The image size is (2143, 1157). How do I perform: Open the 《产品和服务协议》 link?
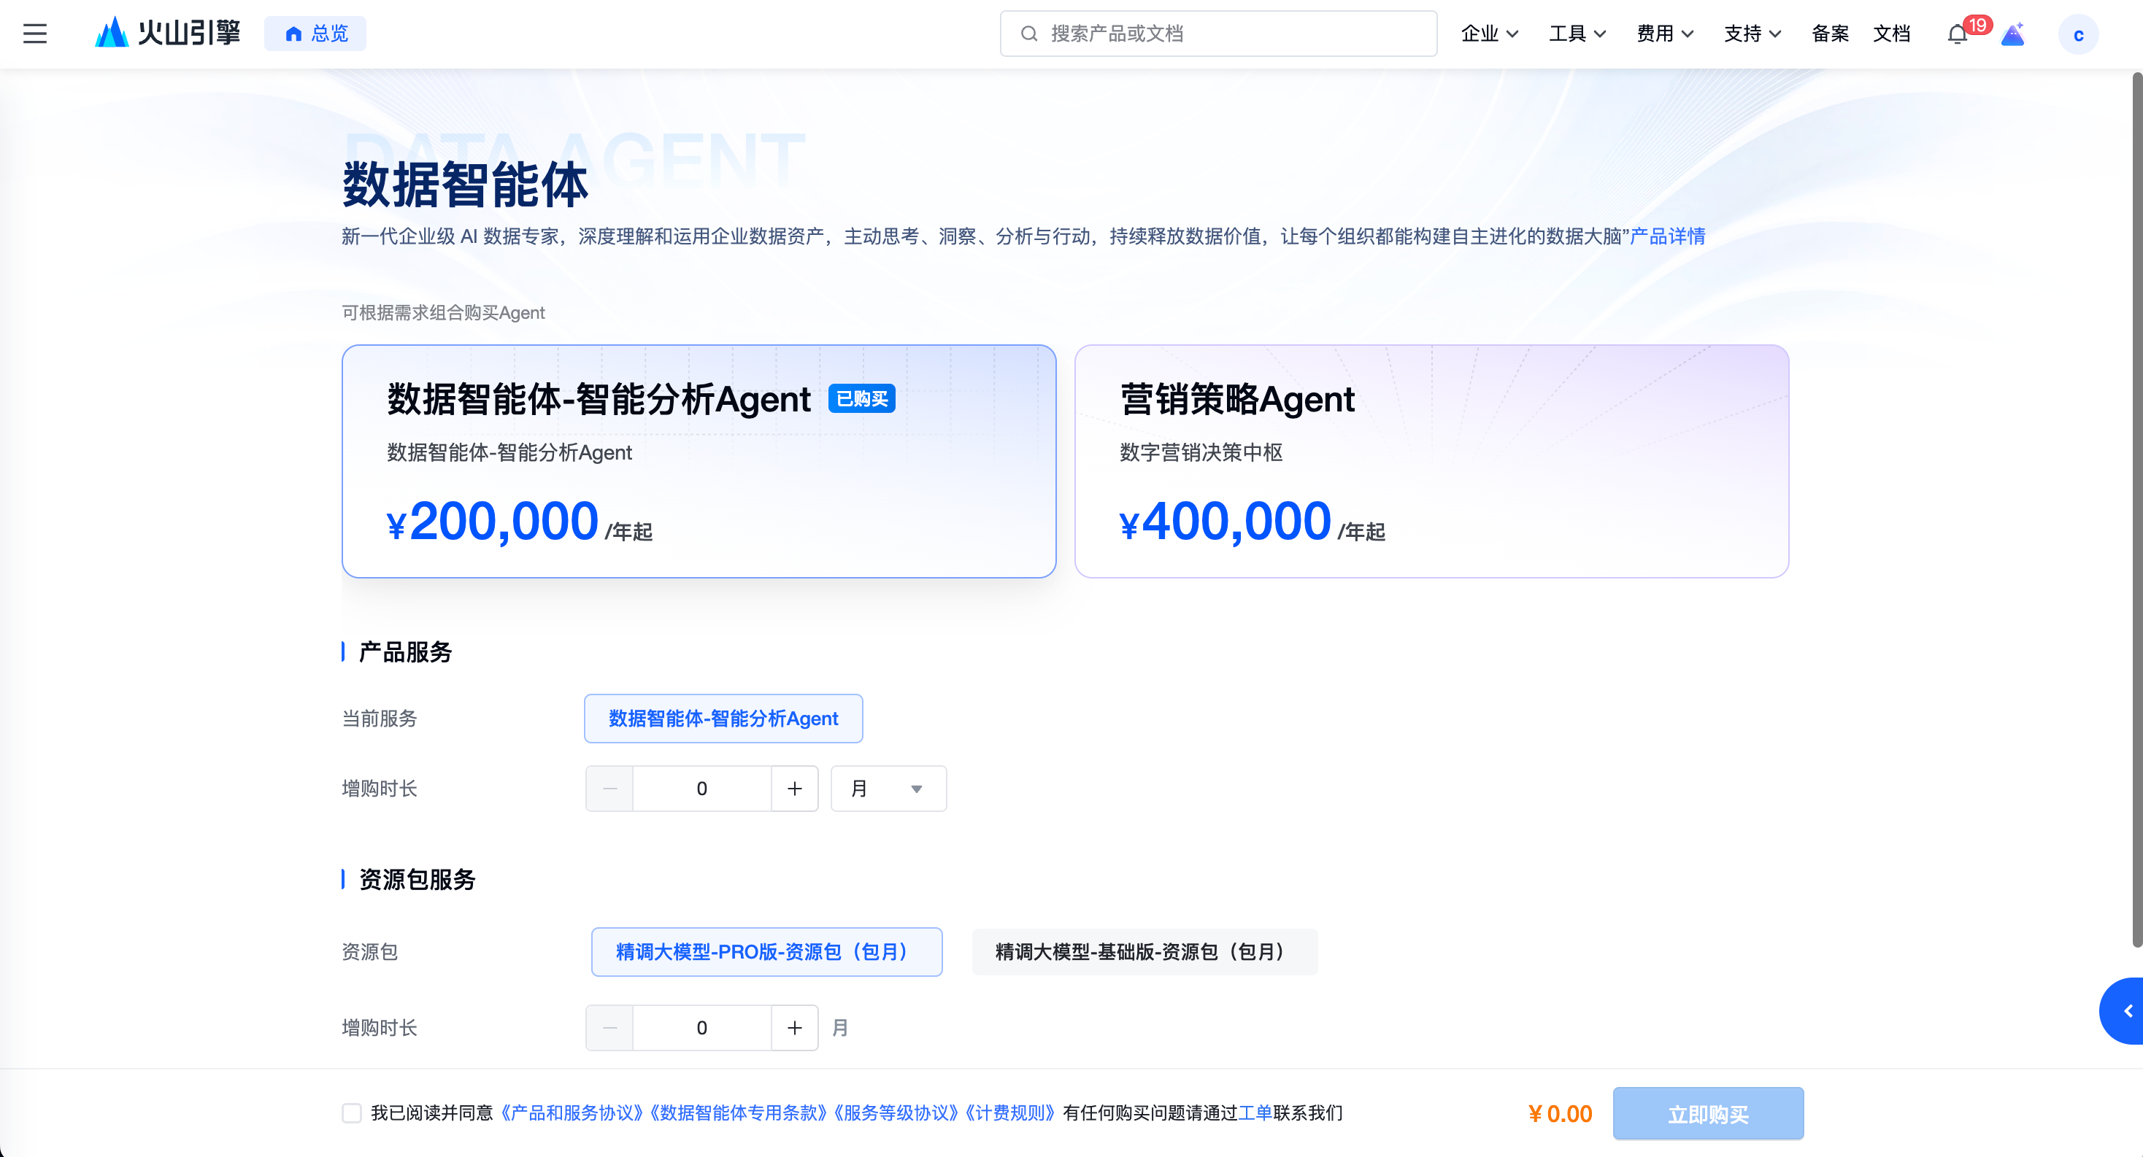tap(572, 1113)
